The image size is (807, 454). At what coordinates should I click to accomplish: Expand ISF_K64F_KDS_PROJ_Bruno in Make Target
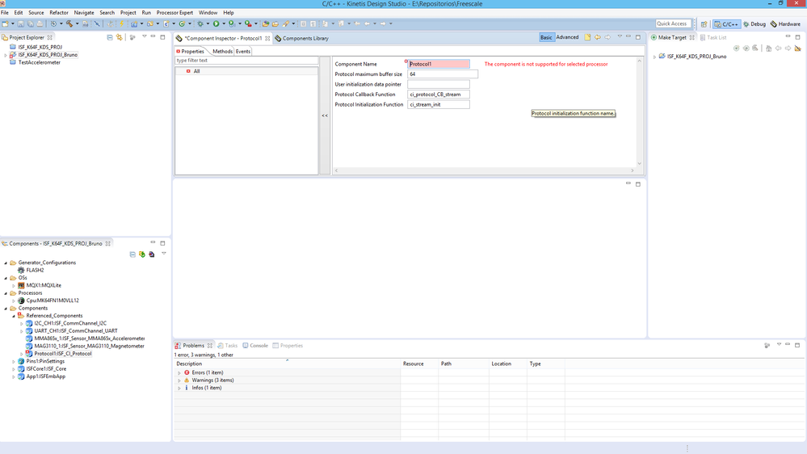654,57
